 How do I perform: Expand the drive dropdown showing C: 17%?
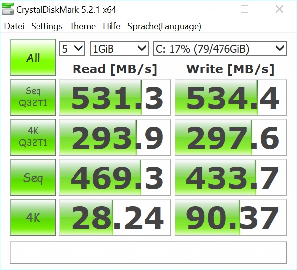(220, 49)
